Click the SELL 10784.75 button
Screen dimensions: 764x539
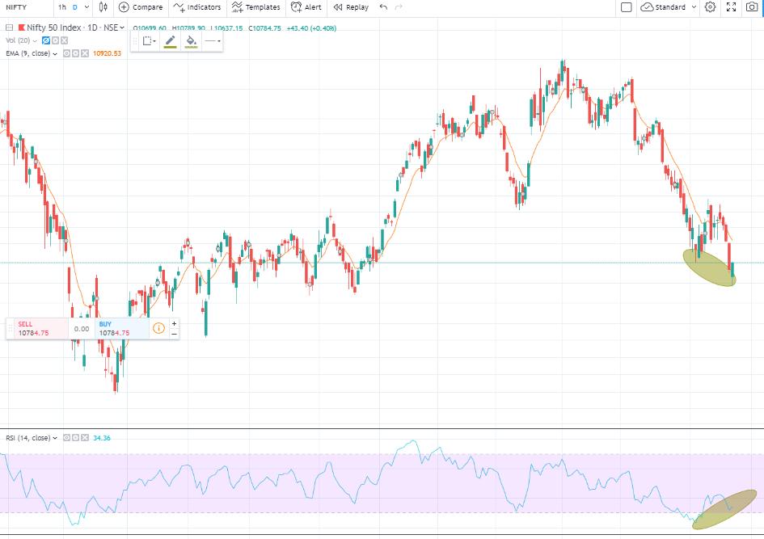pos(41,329)
